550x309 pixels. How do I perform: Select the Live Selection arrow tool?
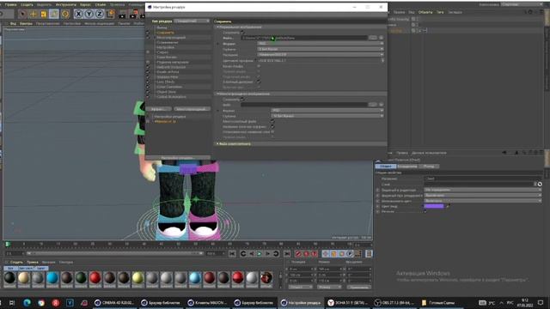[22, 14]
